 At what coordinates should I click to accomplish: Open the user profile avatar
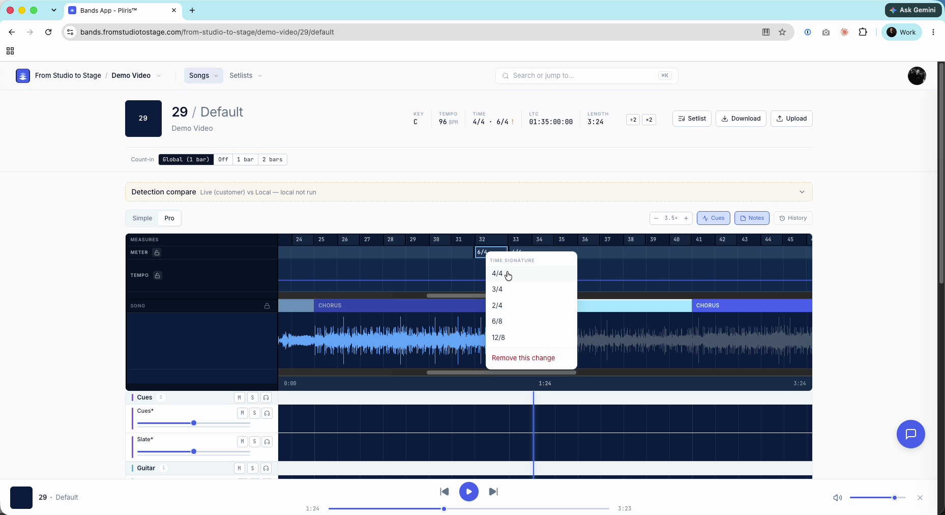[917, 76]
